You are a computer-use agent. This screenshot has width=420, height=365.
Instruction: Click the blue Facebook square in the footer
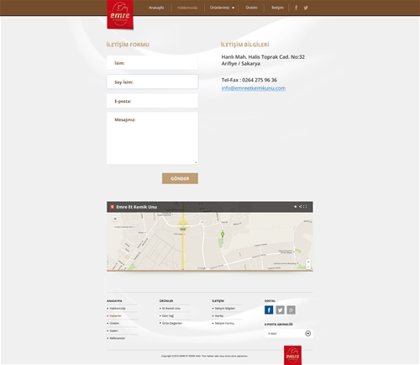coord(269,309)
